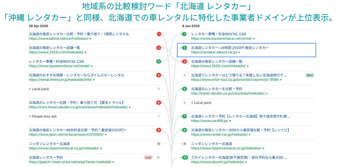The width and height of the screenshot is (337, 167).
Task: Click the New status tag
Action: click(310, 75)
